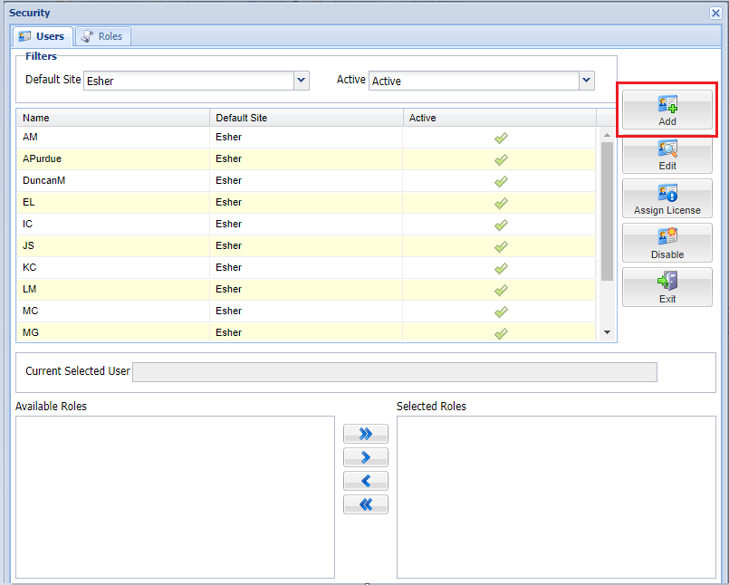Select user JS in the list
The image size is (729, 585).
(x=306, y=245)
